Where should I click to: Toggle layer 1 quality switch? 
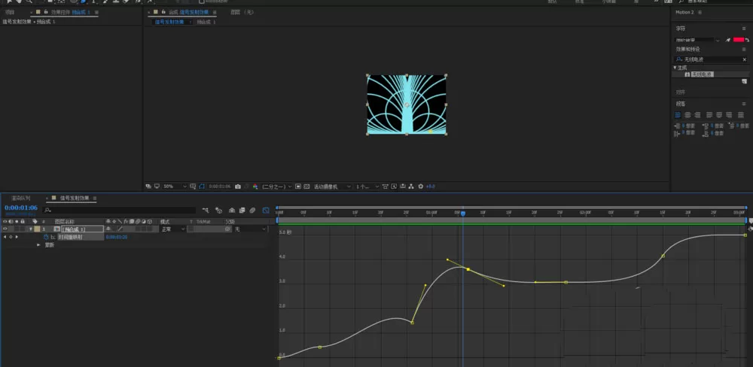pyautogui.click(x=120, y=229)
